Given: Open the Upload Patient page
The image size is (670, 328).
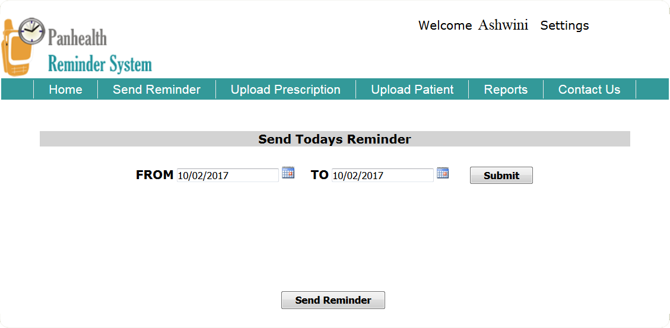Looking at the screenshot, I should coord(412,90).
